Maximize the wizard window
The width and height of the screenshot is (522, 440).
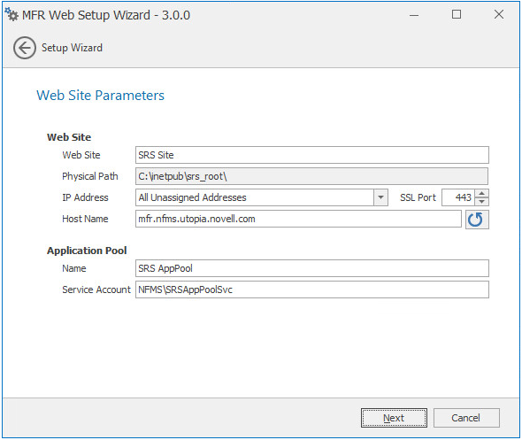[457, 14]
